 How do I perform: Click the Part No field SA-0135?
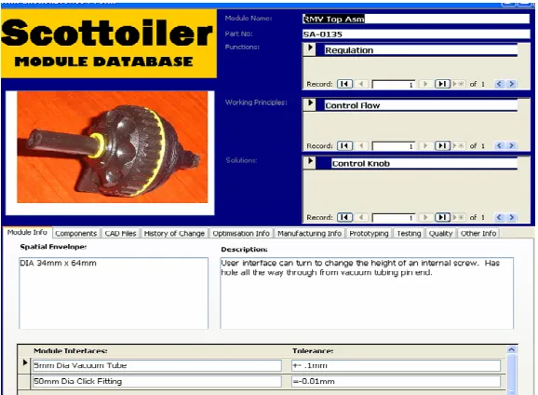point(416,34)
